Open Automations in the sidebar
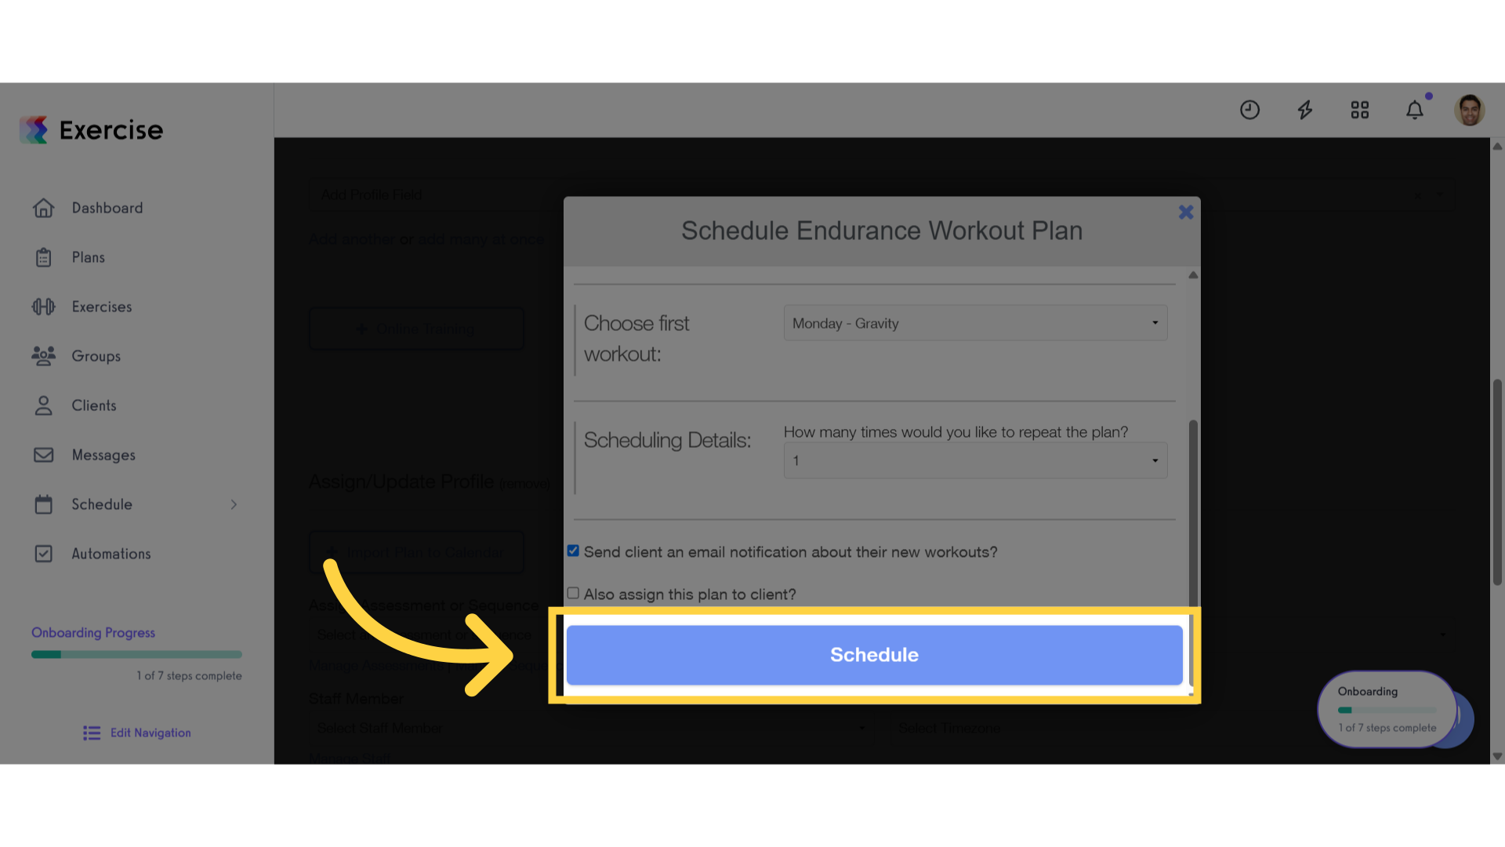Image resolution: width=1505 pixels, height=847 pixels. 111,554
